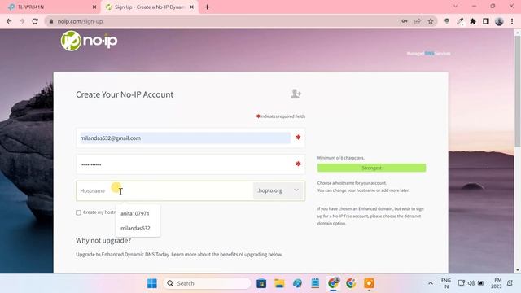Open Chrome three-dot menu
The width and height of the screenshot is (521, 293).
[512, 21]
